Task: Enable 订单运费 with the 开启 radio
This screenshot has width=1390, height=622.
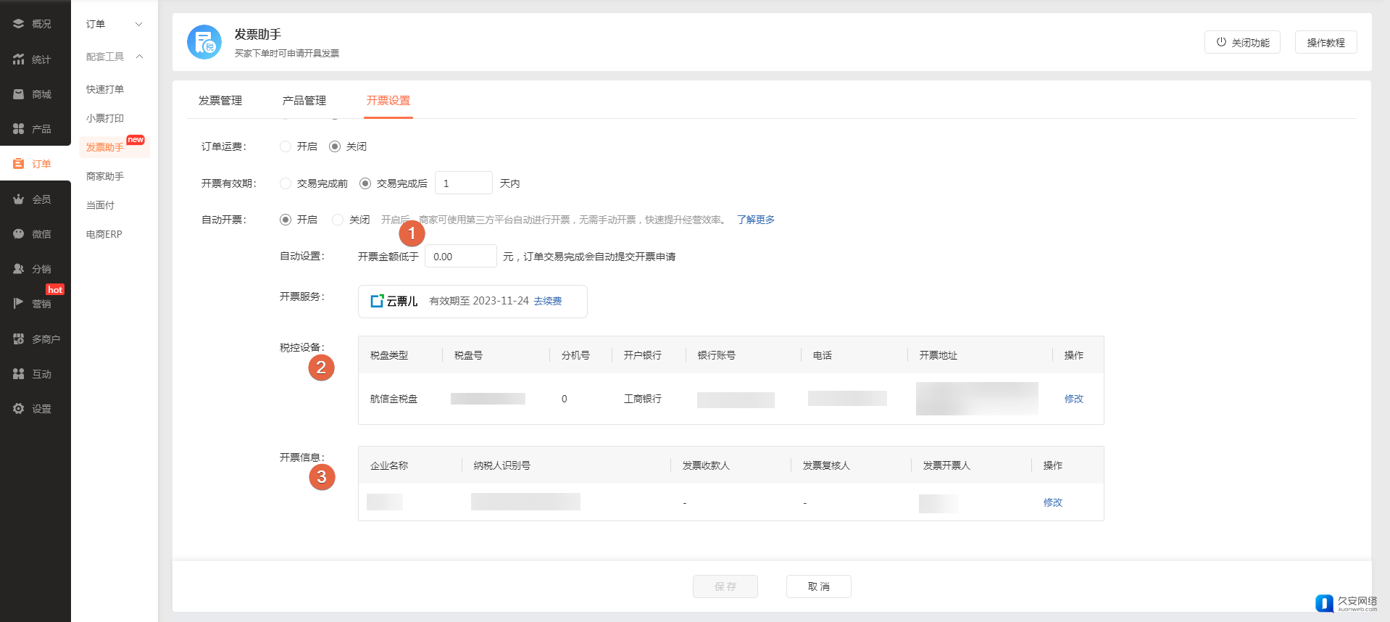Action: (286, 146)
